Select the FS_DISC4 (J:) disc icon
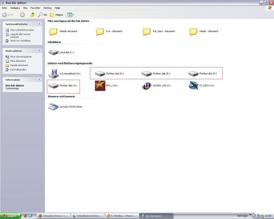The image size is (274, 219). [x=193, y=86]
